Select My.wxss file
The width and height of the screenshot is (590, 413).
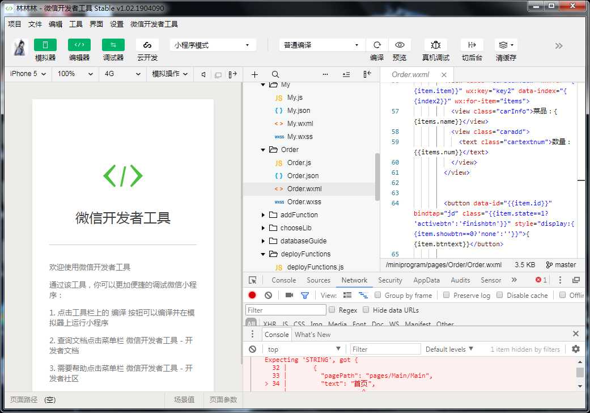[300, 137]
